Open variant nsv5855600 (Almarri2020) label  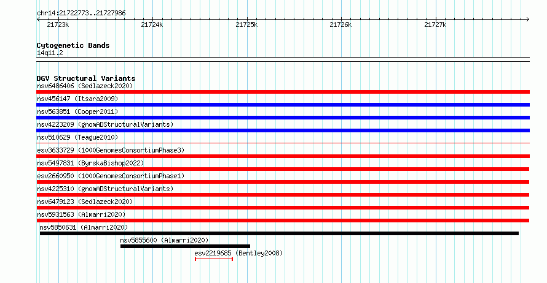coord(164,240)
